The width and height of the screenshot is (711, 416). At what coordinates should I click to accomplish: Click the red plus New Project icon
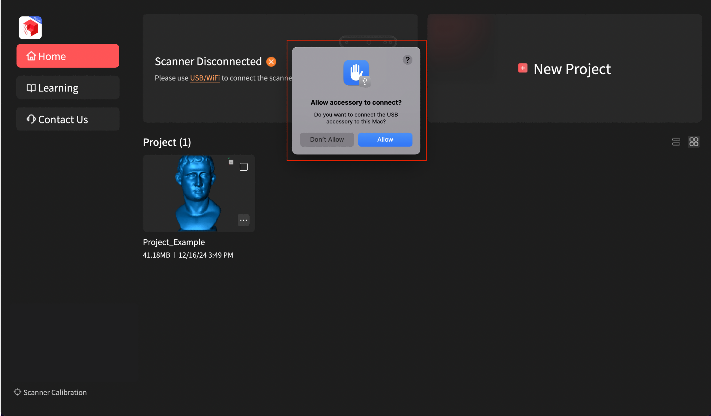(523, 68)
